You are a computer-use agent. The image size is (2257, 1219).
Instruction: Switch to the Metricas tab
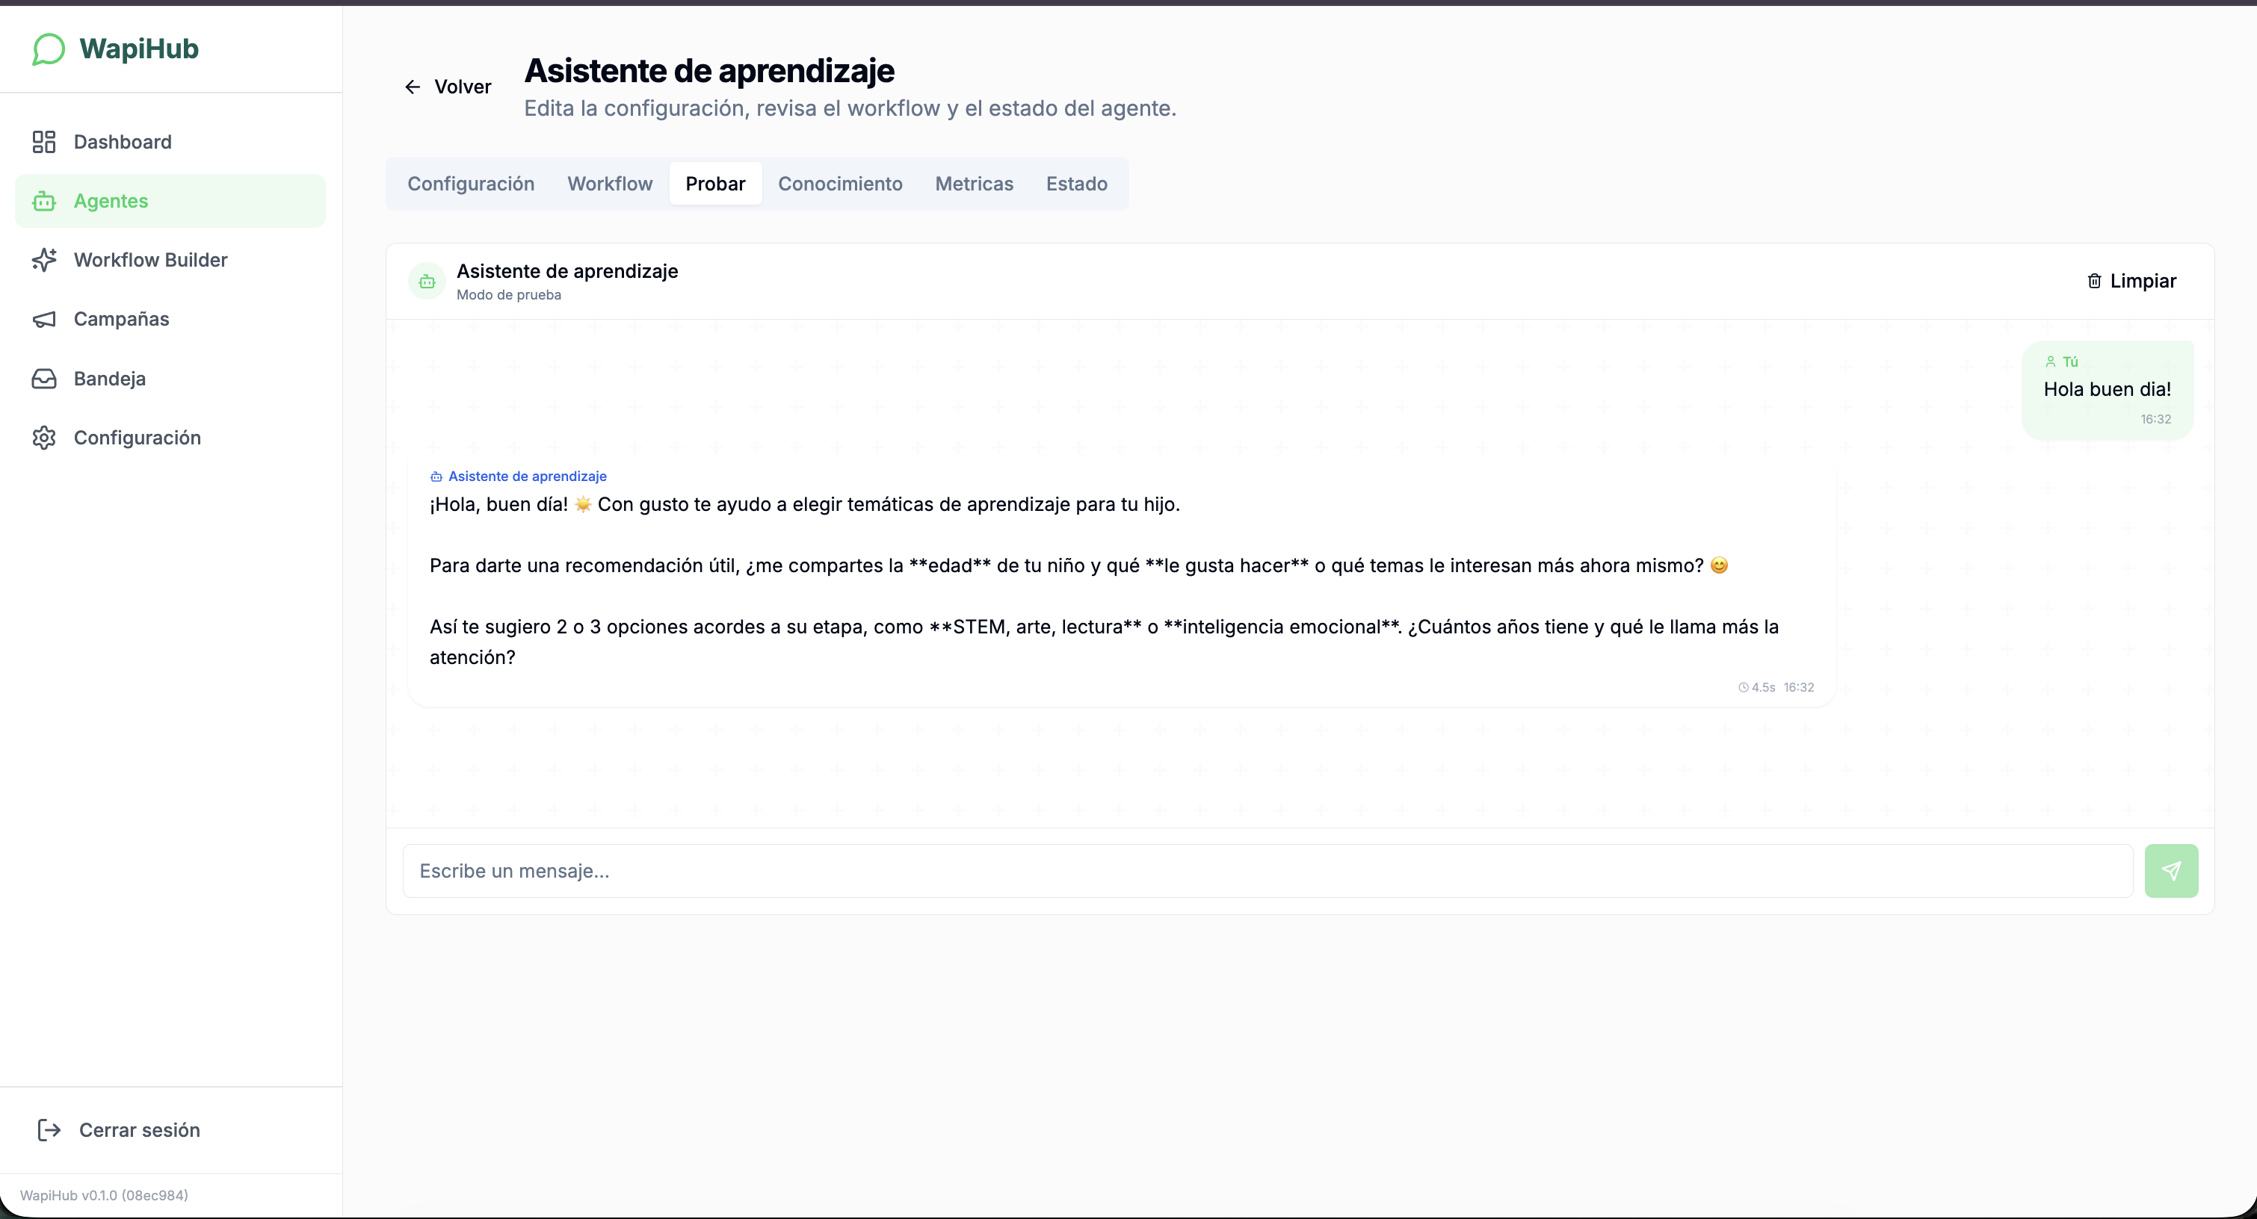[973, 184]
